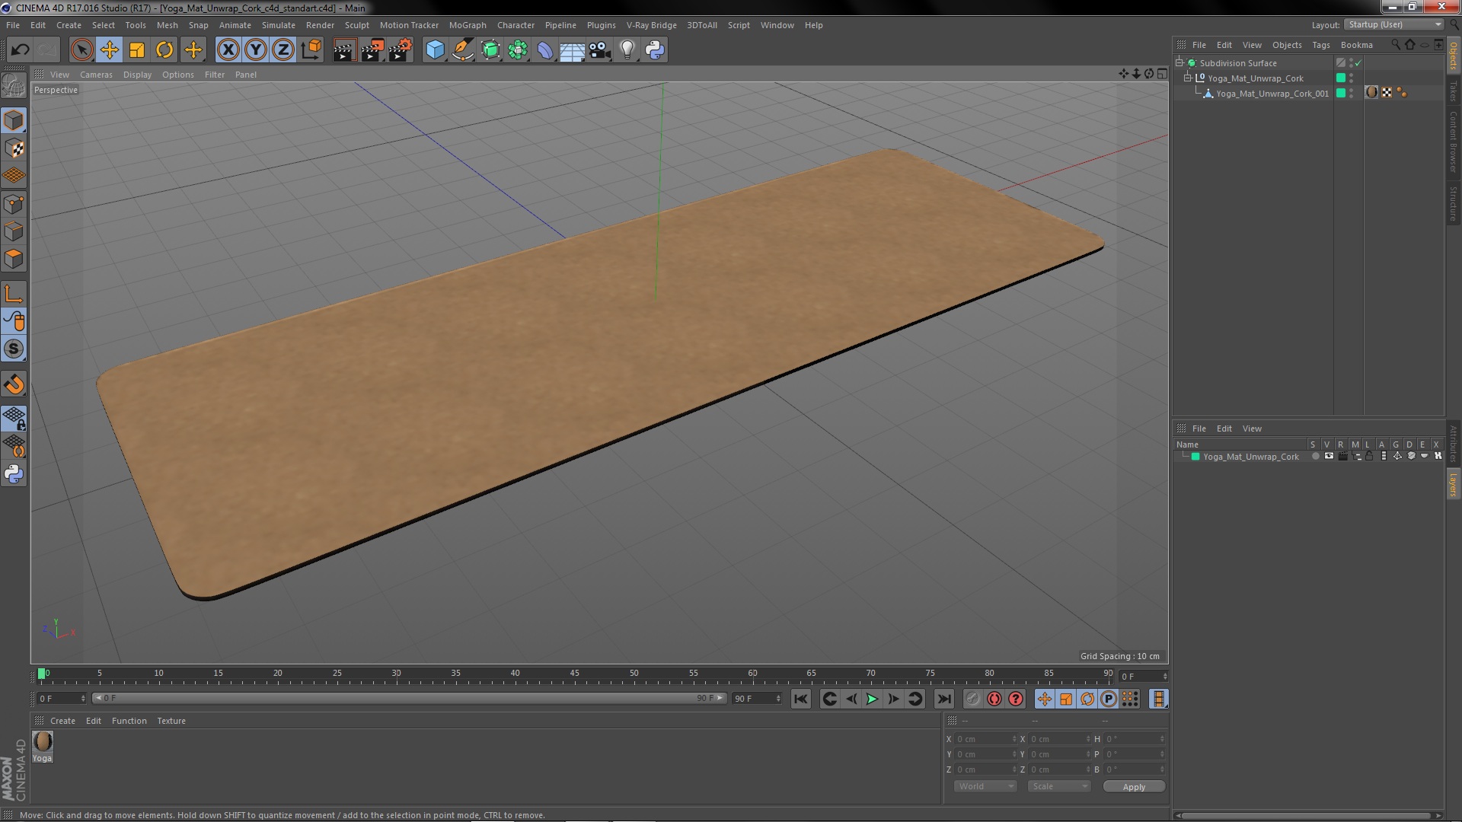Click the Apply button

[1134, 787]
